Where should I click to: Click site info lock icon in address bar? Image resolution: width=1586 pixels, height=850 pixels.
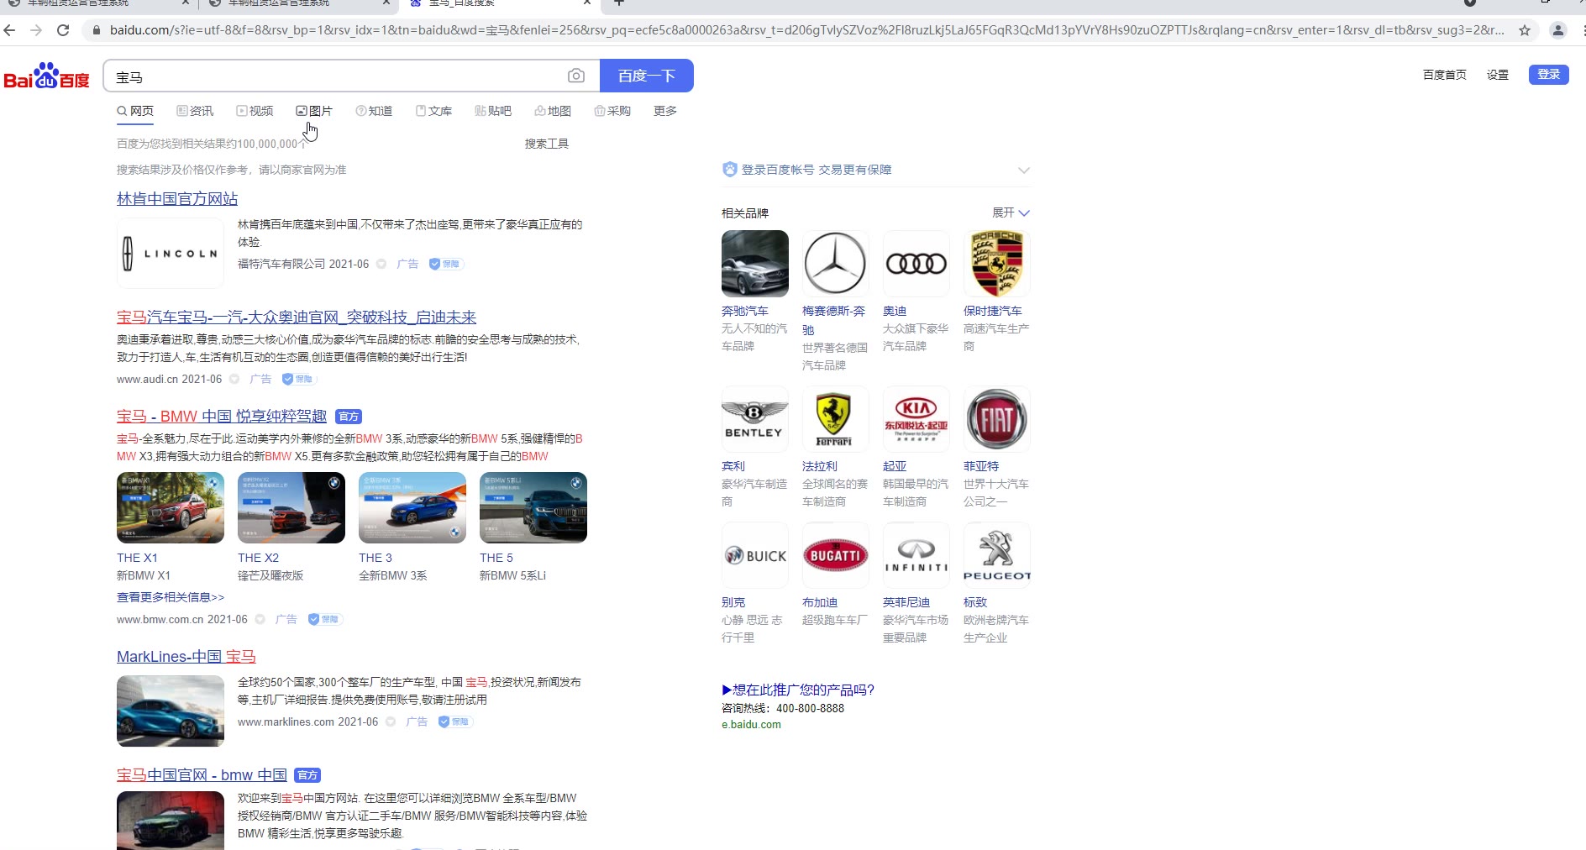click(x=96, y=30)
